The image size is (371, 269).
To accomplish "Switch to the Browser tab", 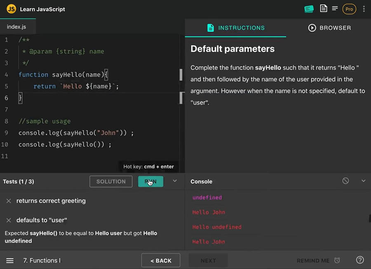I will pyautogui.click(x=329, y=28).
